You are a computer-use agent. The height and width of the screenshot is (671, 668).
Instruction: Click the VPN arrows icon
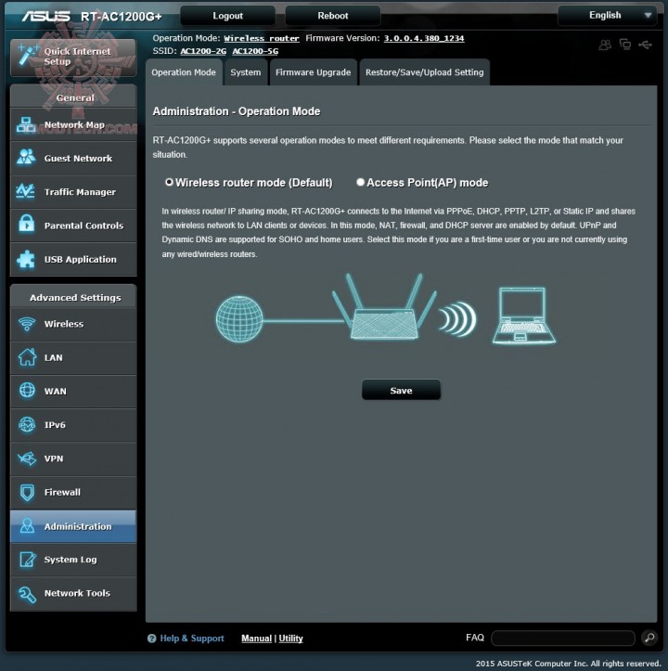pyautogui.click(x=27, y=458)
